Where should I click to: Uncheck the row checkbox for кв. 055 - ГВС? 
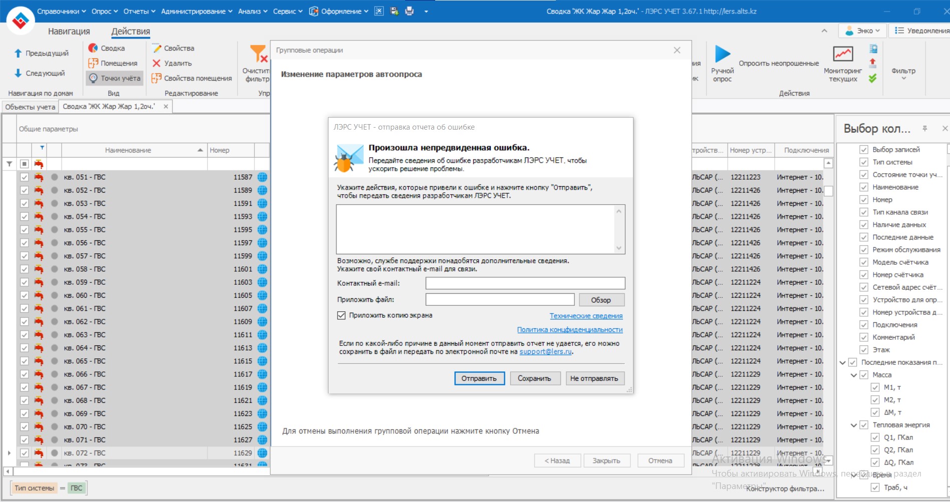(24, 230)
